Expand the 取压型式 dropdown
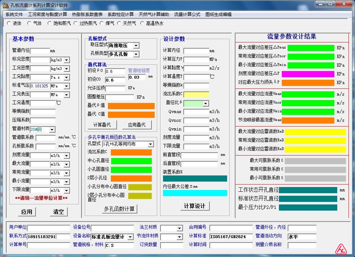Image resolution: width=355 pixels, height=257 pixels. [x=136, y=46]
